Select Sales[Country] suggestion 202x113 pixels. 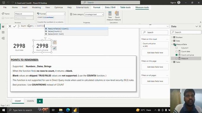(x=76, y=31)
